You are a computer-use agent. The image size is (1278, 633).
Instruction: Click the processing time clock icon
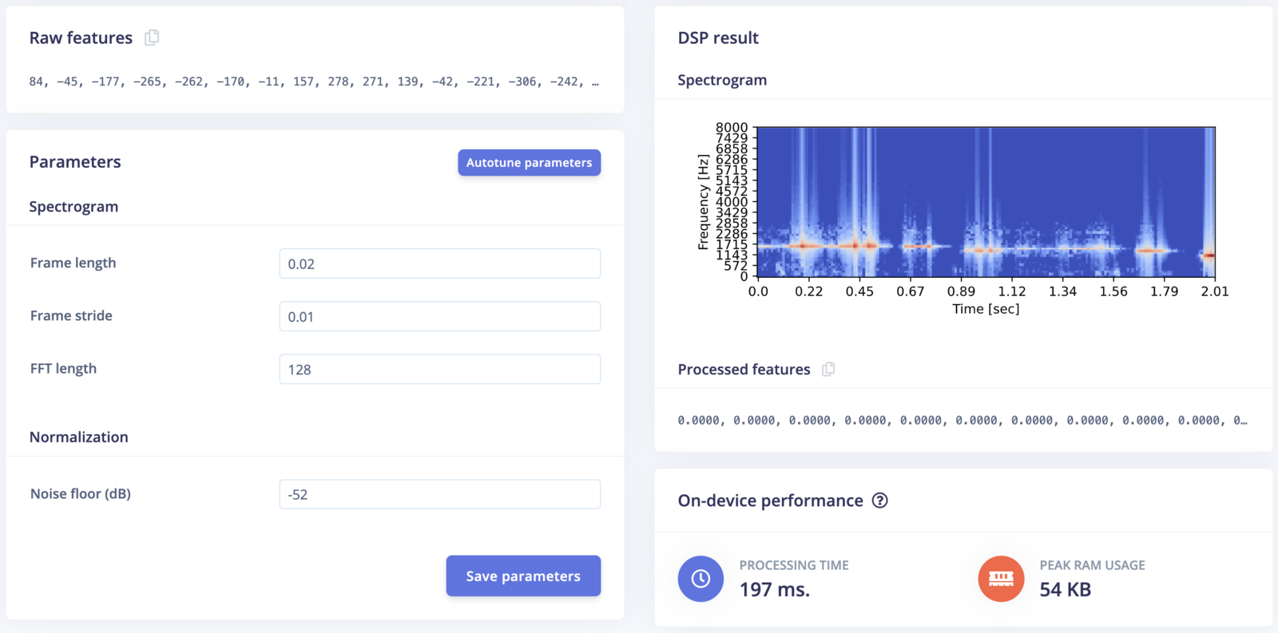701,579
